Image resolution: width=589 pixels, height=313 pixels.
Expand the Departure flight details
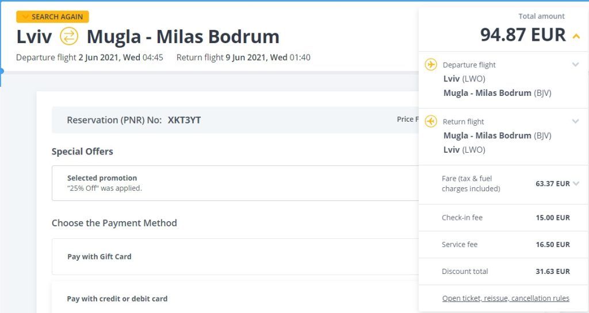coord(575,65)
